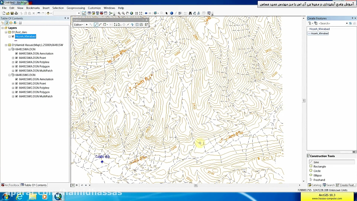Toggle visibility of 66481SWA.DGN Polyline layer
357x201 pixels.
coord(16,62)
